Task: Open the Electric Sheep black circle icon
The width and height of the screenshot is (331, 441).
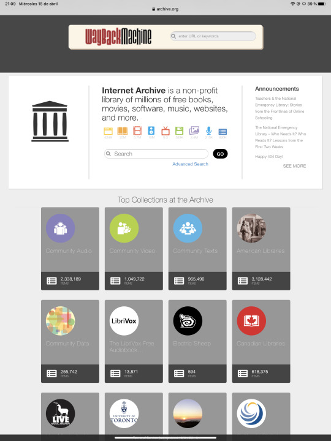Action: pyautogui.click(x=188, y=321)
